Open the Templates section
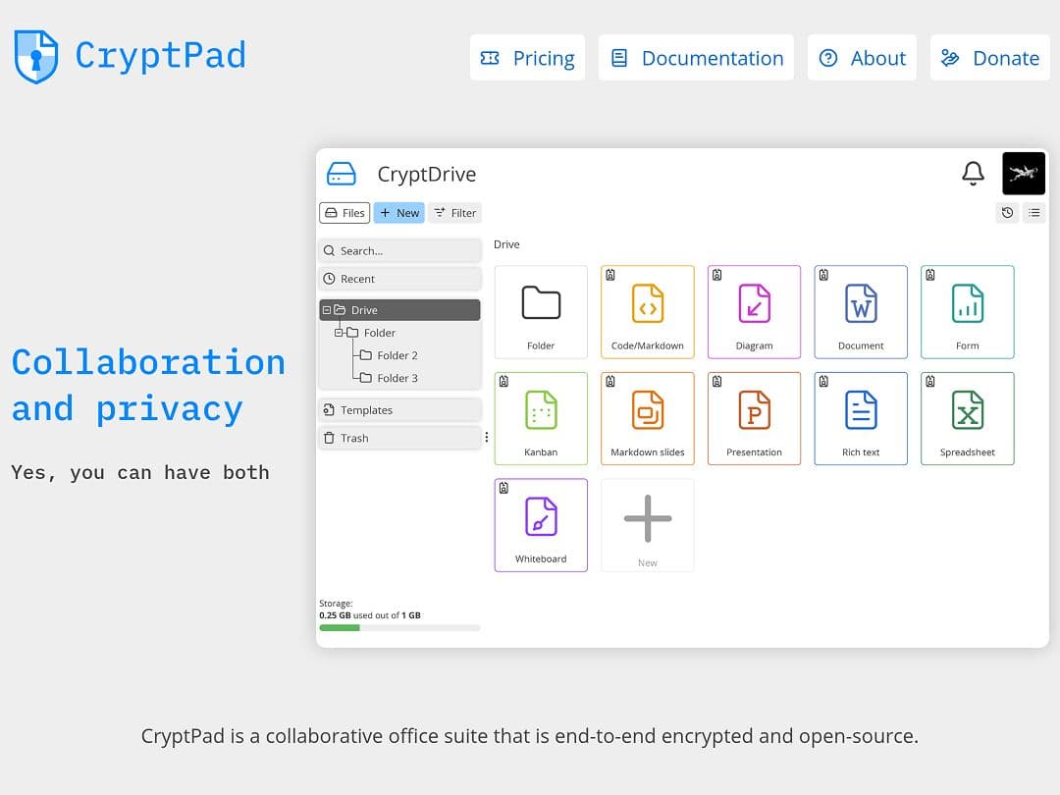The width and height of the screenshot is (1060, 795). coord(399,409)
